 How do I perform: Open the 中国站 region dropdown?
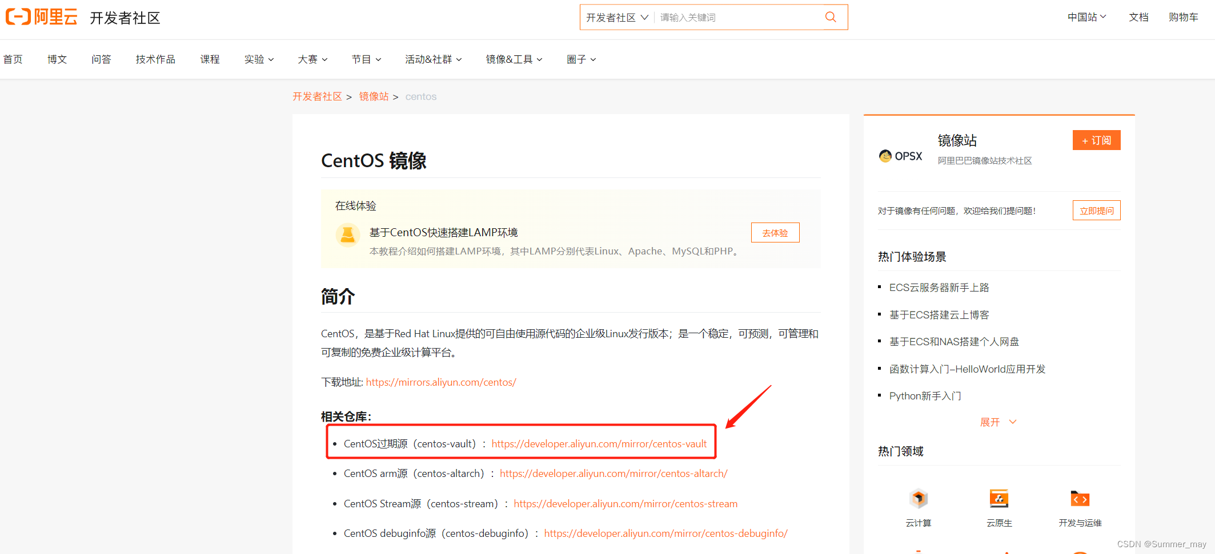1087,17
